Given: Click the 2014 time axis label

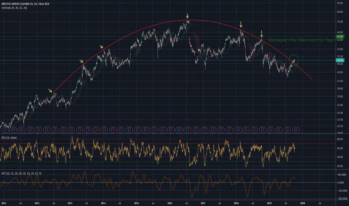Looking at the screenshot, I should [103, 203].
